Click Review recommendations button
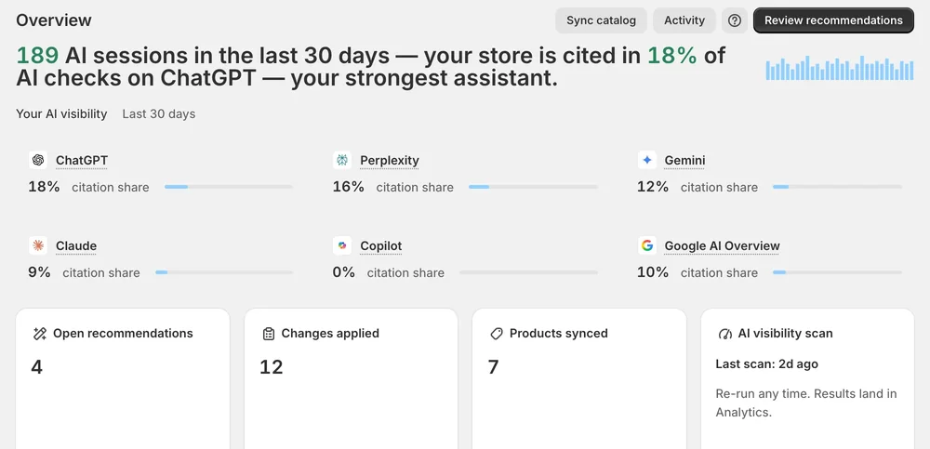The height and width of the screenshot is (449, 930). [833, 20]
